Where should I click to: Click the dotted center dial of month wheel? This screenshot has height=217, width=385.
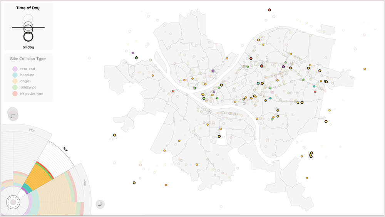click(13, 202)
